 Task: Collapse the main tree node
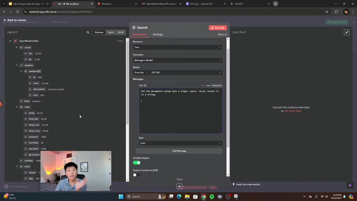(x=16, y=107)
